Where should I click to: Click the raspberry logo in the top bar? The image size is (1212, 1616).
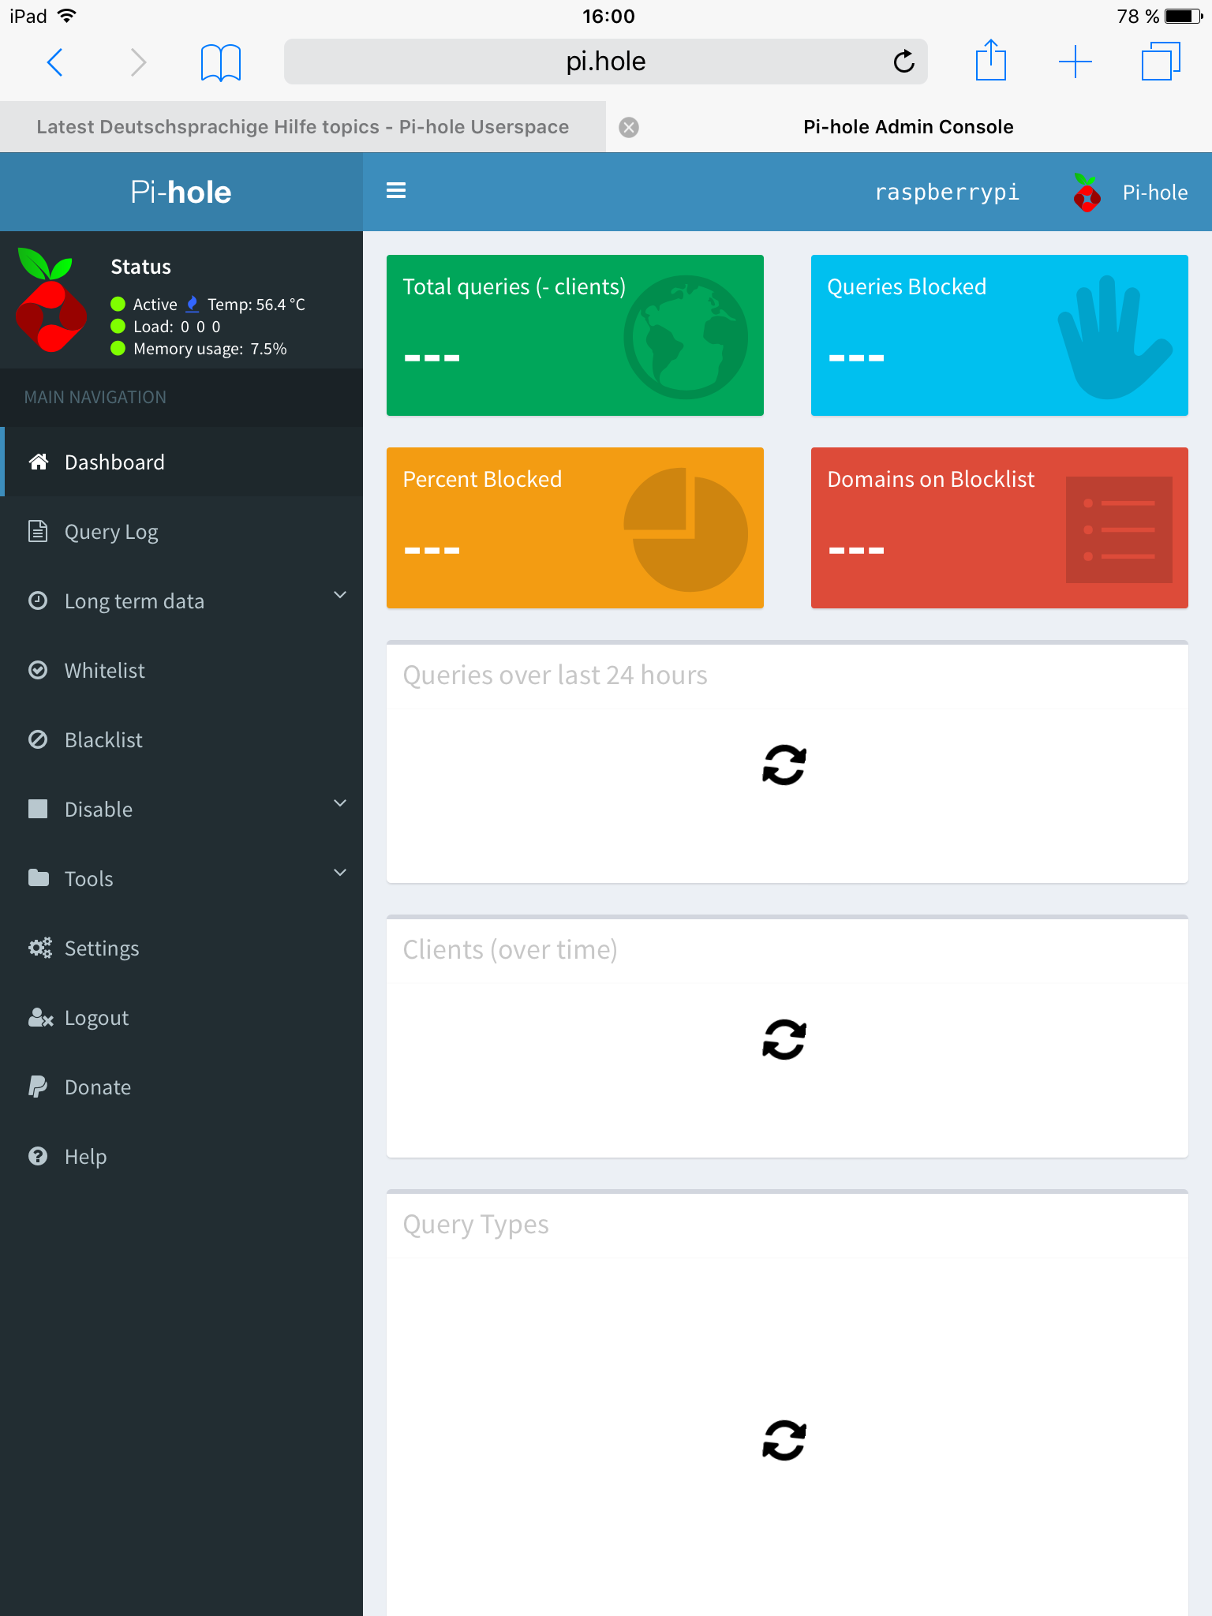point(1087,193)
